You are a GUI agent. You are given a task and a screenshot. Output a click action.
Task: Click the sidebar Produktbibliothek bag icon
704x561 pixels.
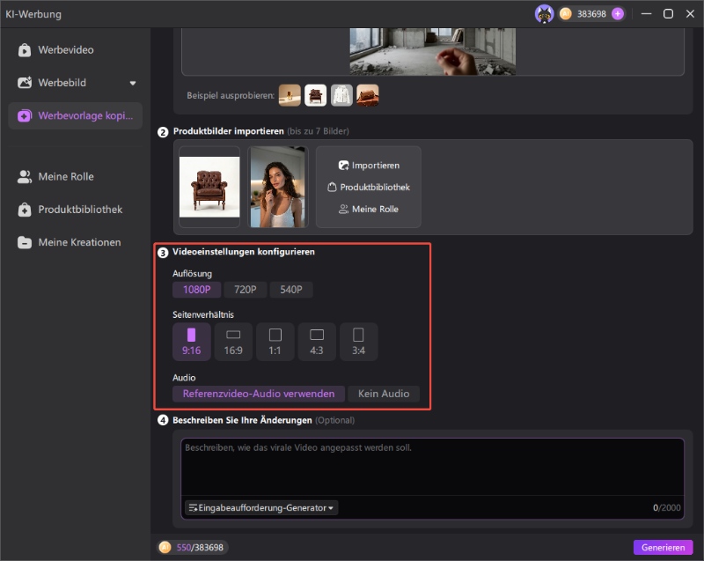point(25,210)
